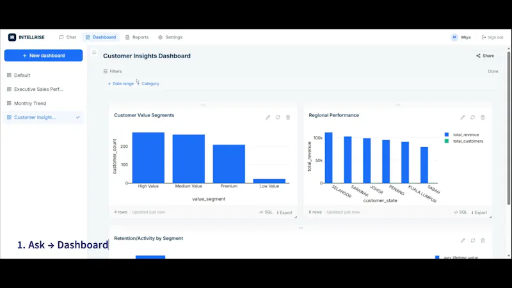Screen dimensions: 512x288
Task: Refresh the Retention/Activity by Segment chart
Action: (x=473, y=241)
